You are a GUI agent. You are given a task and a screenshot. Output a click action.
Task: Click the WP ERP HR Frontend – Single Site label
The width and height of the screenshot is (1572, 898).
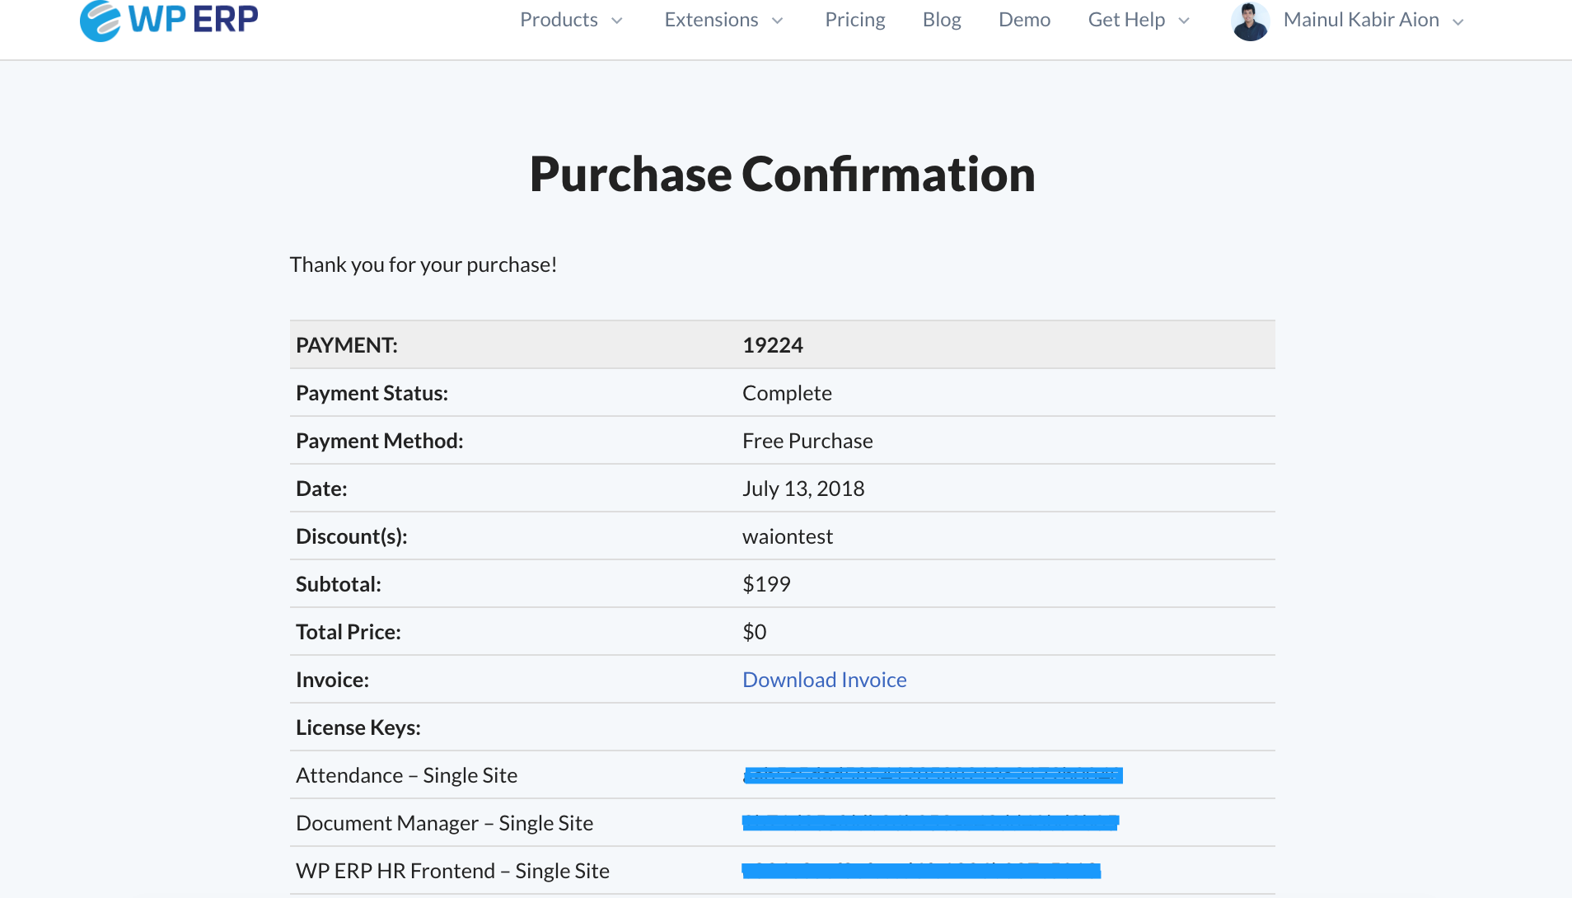coord(452,871)
